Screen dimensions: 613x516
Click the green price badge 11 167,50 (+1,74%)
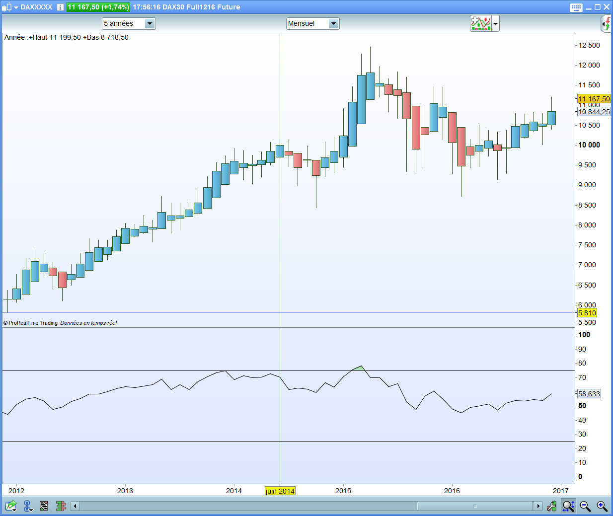click(98, 7)
